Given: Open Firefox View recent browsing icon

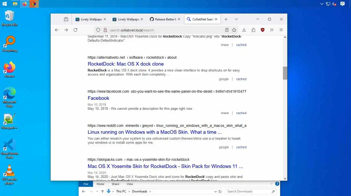Looking at the screenshot, I should click(x=66, y=19).
